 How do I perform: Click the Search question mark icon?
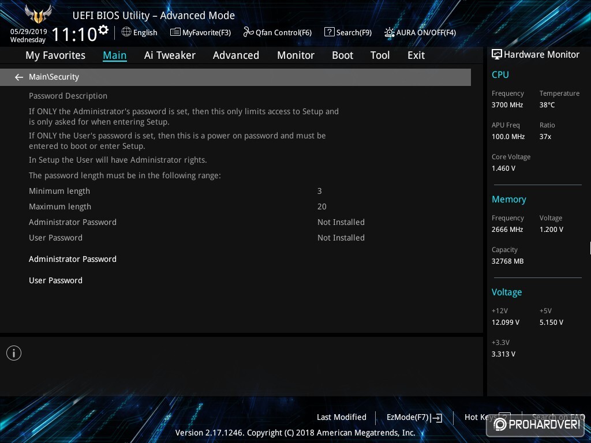(329, 32)
